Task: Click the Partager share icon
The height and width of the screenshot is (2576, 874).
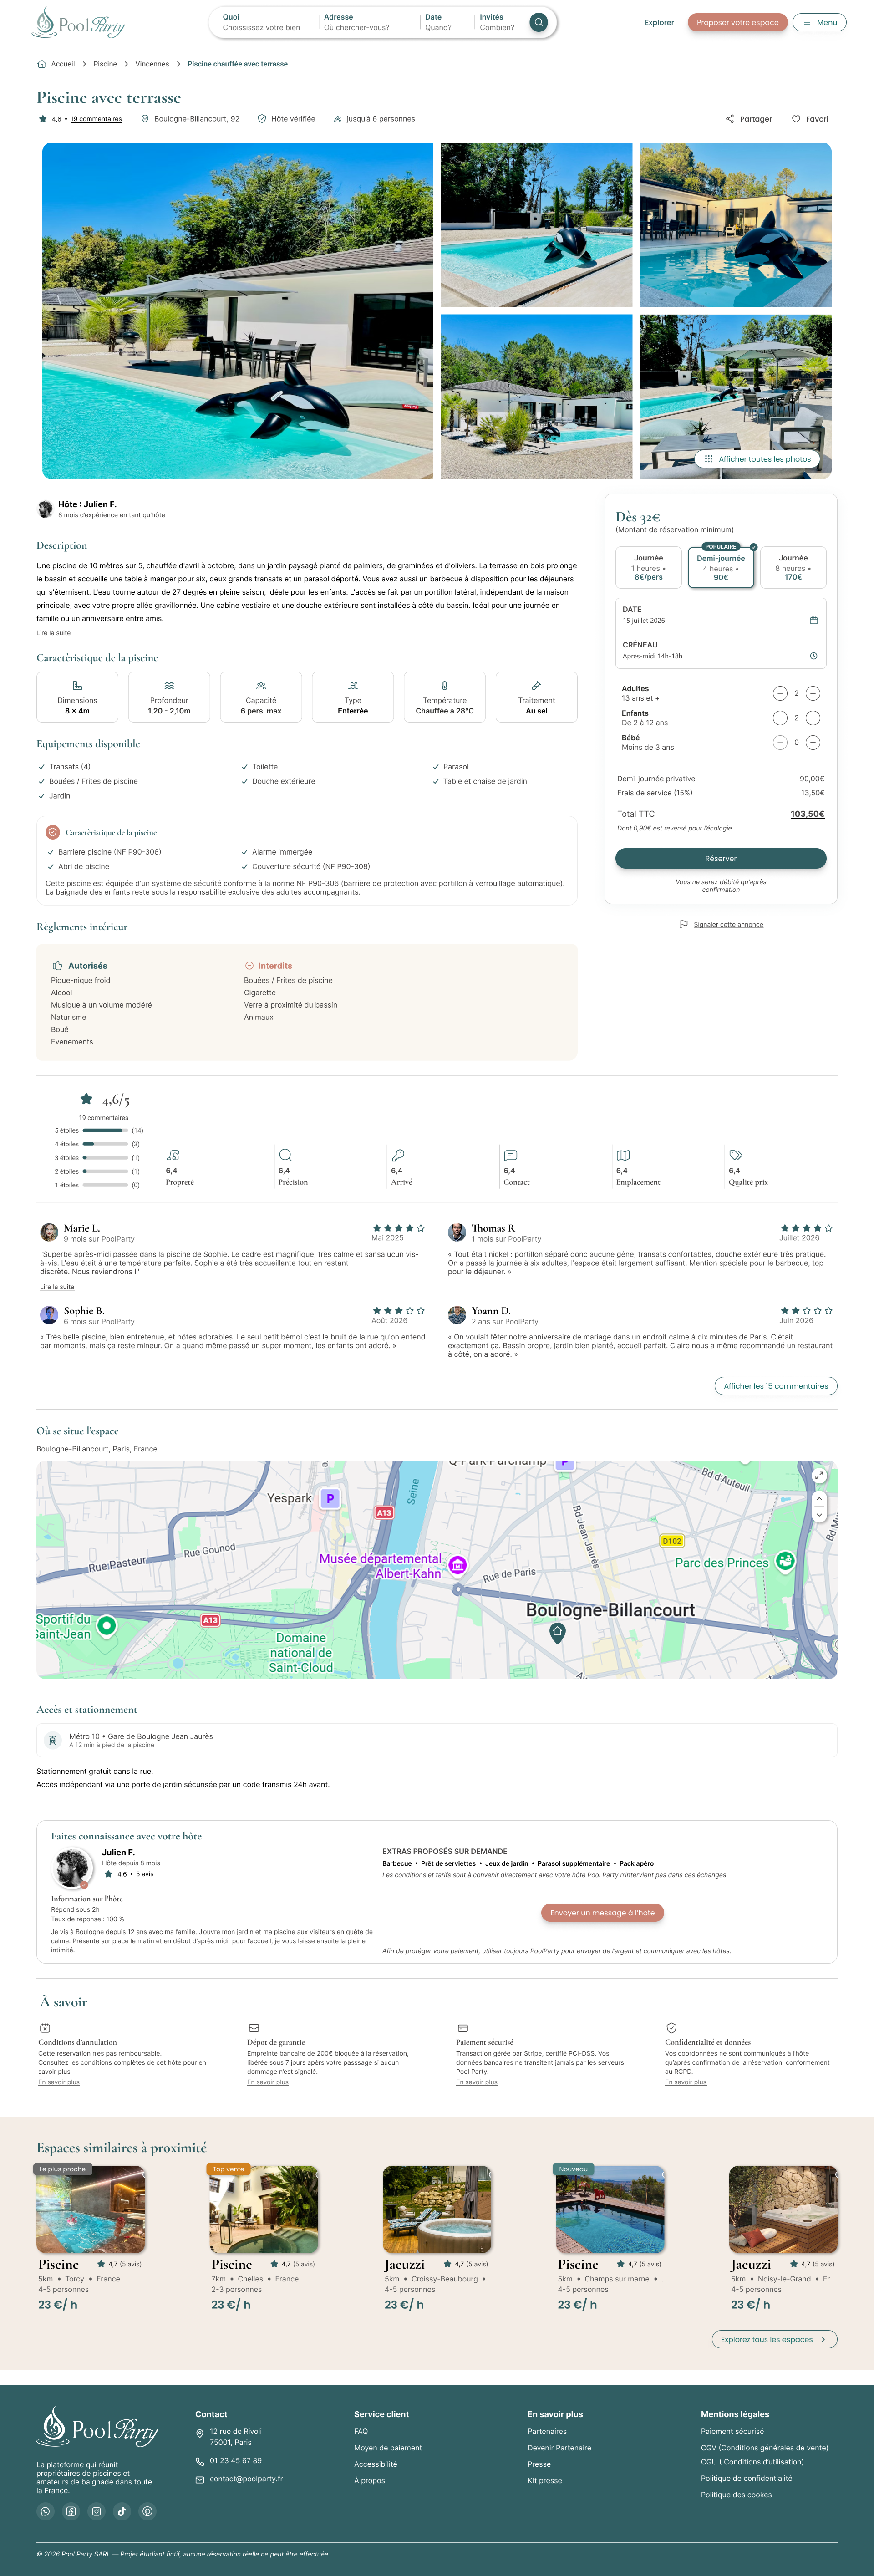Action: (x=730, y=119)
